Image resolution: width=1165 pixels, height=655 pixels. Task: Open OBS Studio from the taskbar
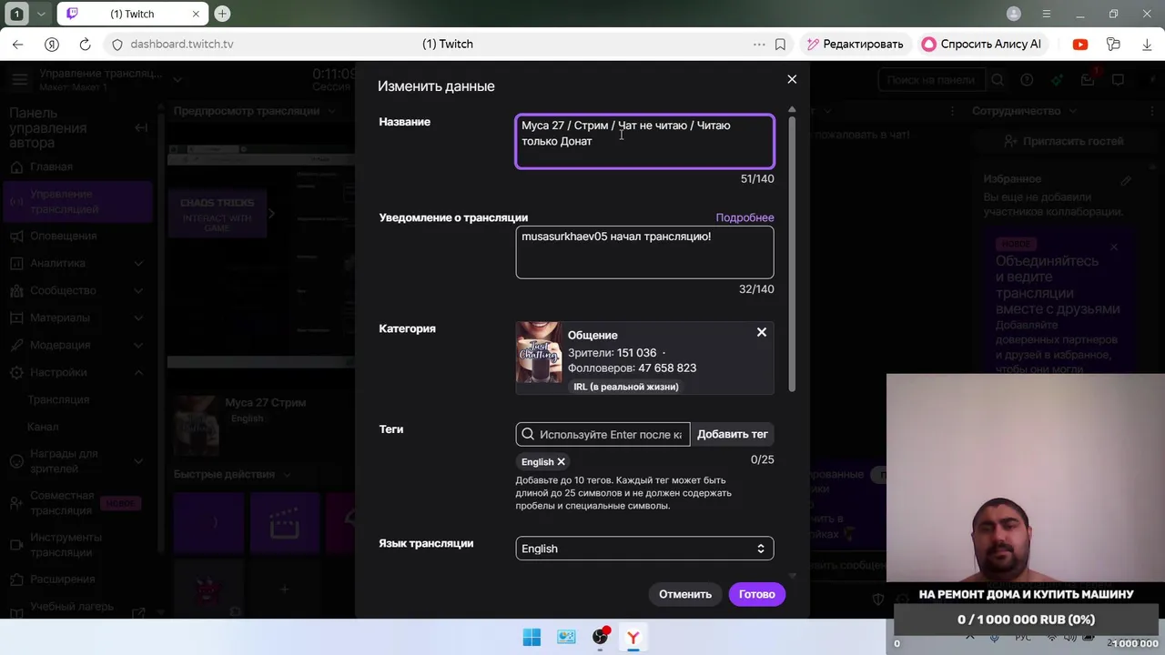(x=600, y=637)
